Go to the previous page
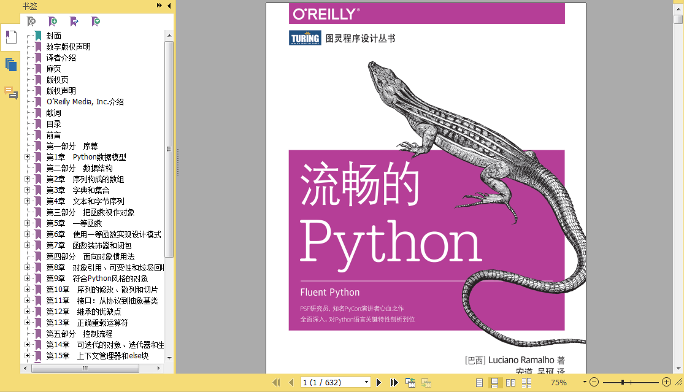This screenshot has width=684, height=392. [x=291, y=382]
